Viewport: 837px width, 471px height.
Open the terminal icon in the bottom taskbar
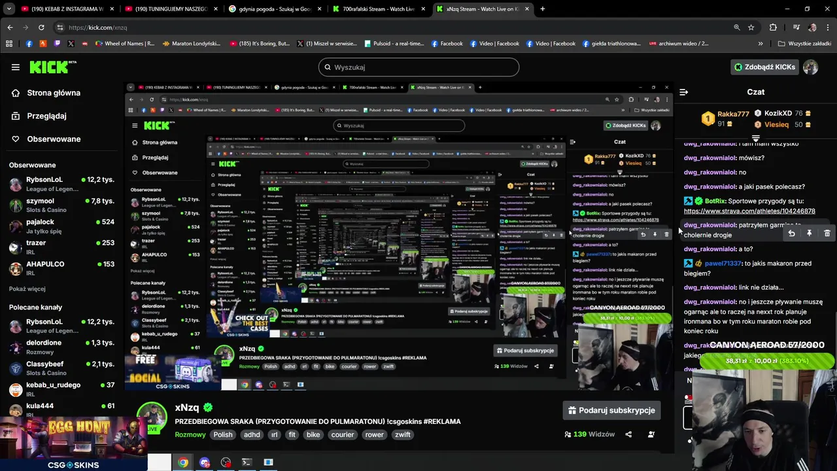coord(247,462)
